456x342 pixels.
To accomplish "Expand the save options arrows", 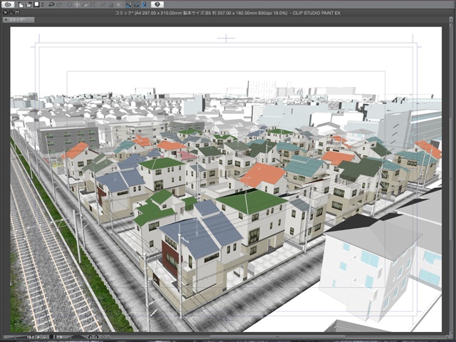I will pyautogui.click(x=43, y=5).
